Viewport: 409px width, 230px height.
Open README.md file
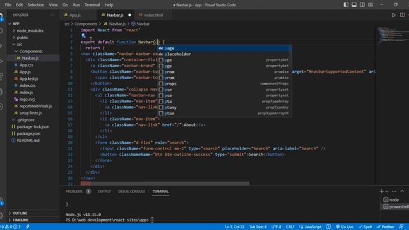point(28,141)
